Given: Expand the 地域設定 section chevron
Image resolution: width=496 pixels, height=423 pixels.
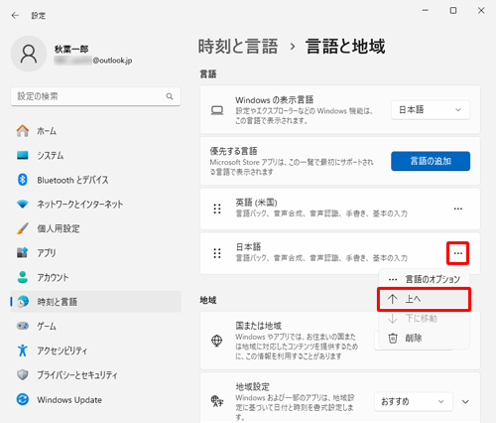Looking at the screenshot, I should pyautogui.click(x=465, y=402).
